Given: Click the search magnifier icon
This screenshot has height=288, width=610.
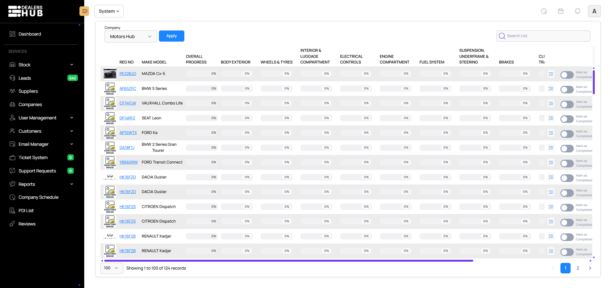Looking at the screenshot, I should coord(502,36).
